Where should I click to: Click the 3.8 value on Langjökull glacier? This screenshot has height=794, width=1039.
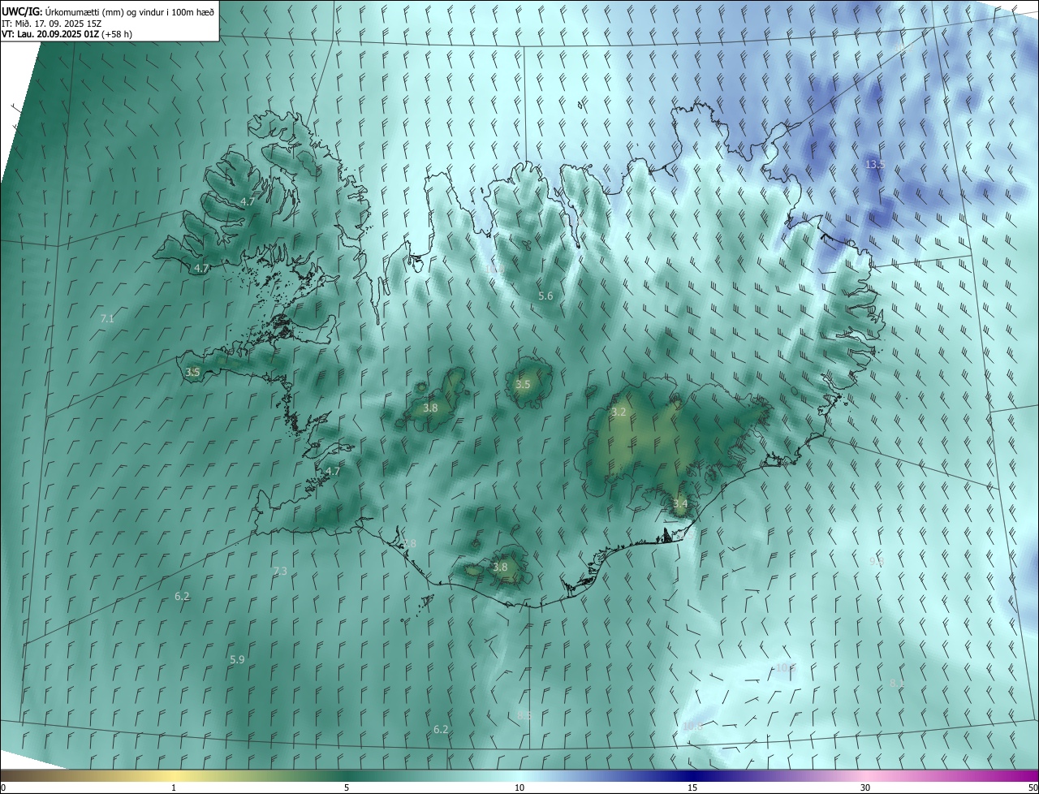click(430, 408)
